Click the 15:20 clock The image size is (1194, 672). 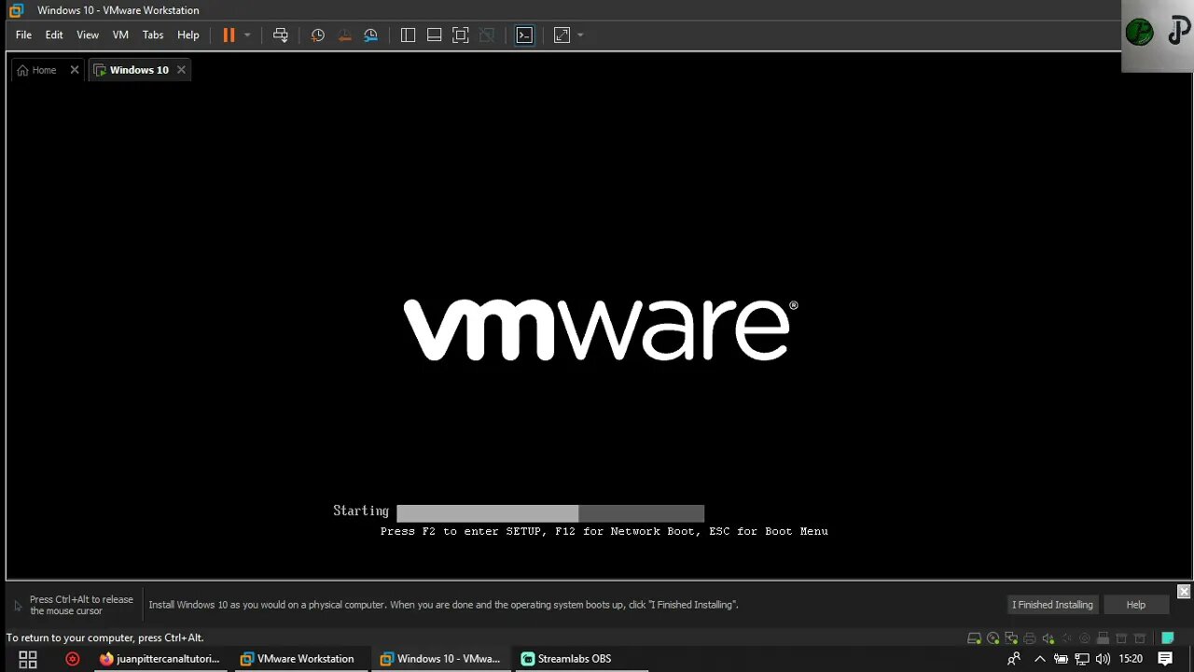(1131, 659)
